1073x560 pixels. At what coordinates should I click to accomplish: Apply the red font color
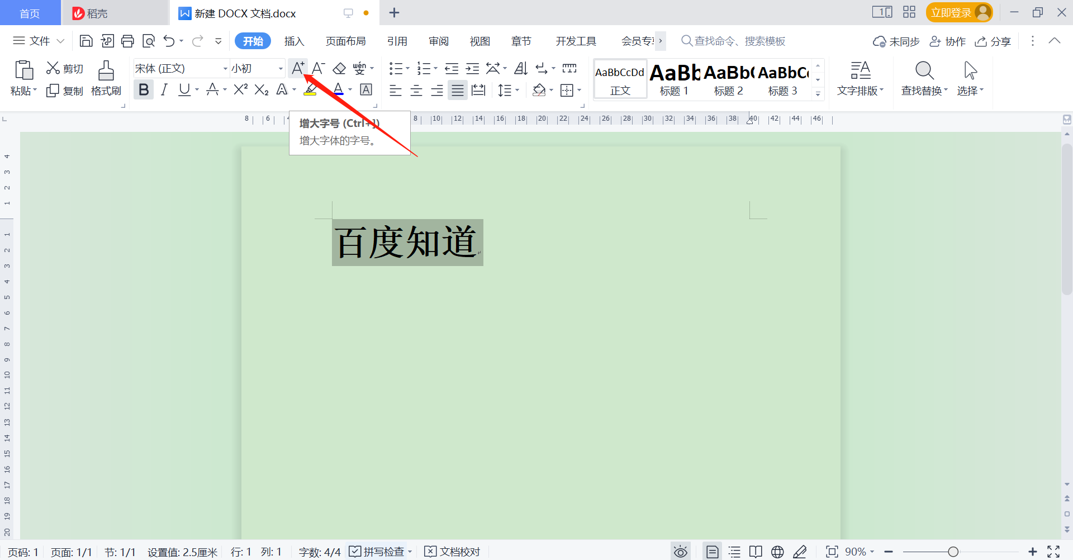click(338, 89)
